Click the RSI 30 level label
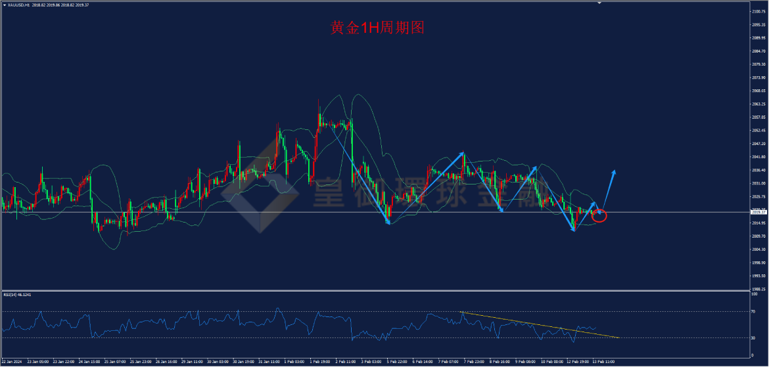The image size is (769, 367). click(x=755, y=338)
